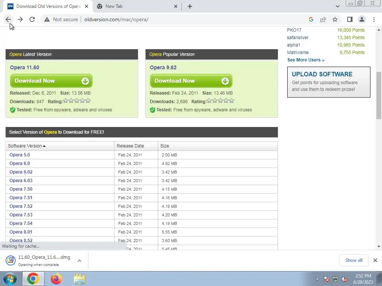
Task: Click the Opera 11.60 tested shield icon
Action: 13,110
